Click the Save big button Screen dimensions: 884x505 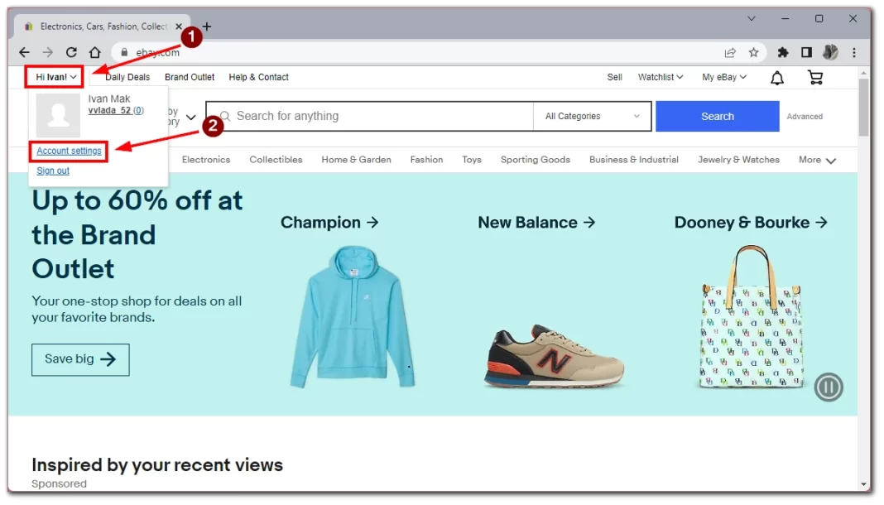[80, 359]
